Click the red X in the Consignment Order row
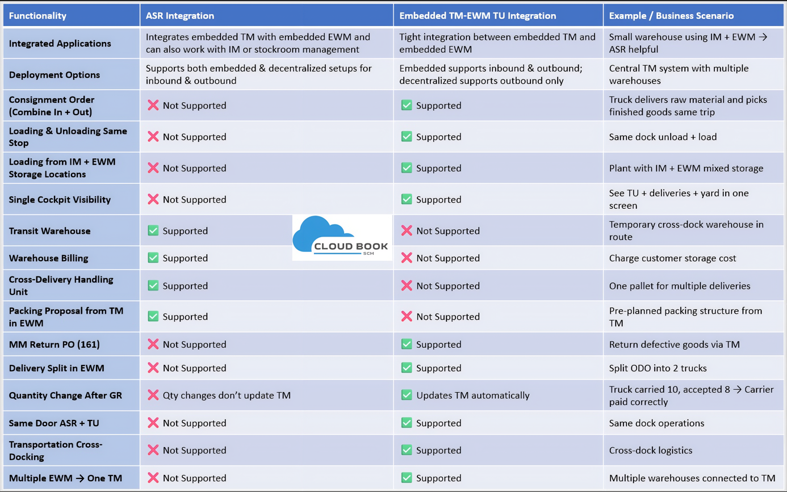Screen dimensions: 787x492 pos(153,106)
